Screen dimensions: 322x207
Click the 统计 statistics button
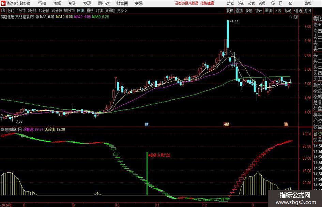258,11
